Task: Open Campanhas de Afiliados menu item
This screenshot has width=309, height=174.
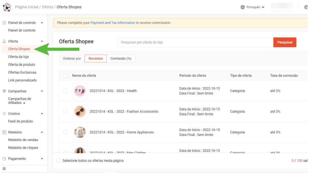Action: tap(19, 101)
